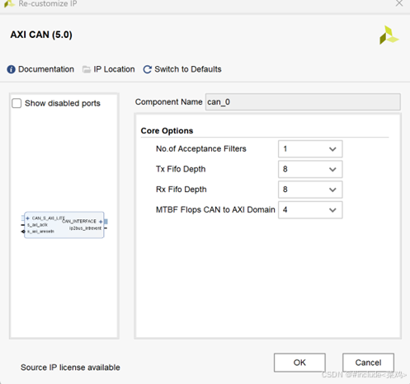410x384 pixels.
Task: Click the MTBF Flops CAN to AXI Domain label
Action: (215, 210)
